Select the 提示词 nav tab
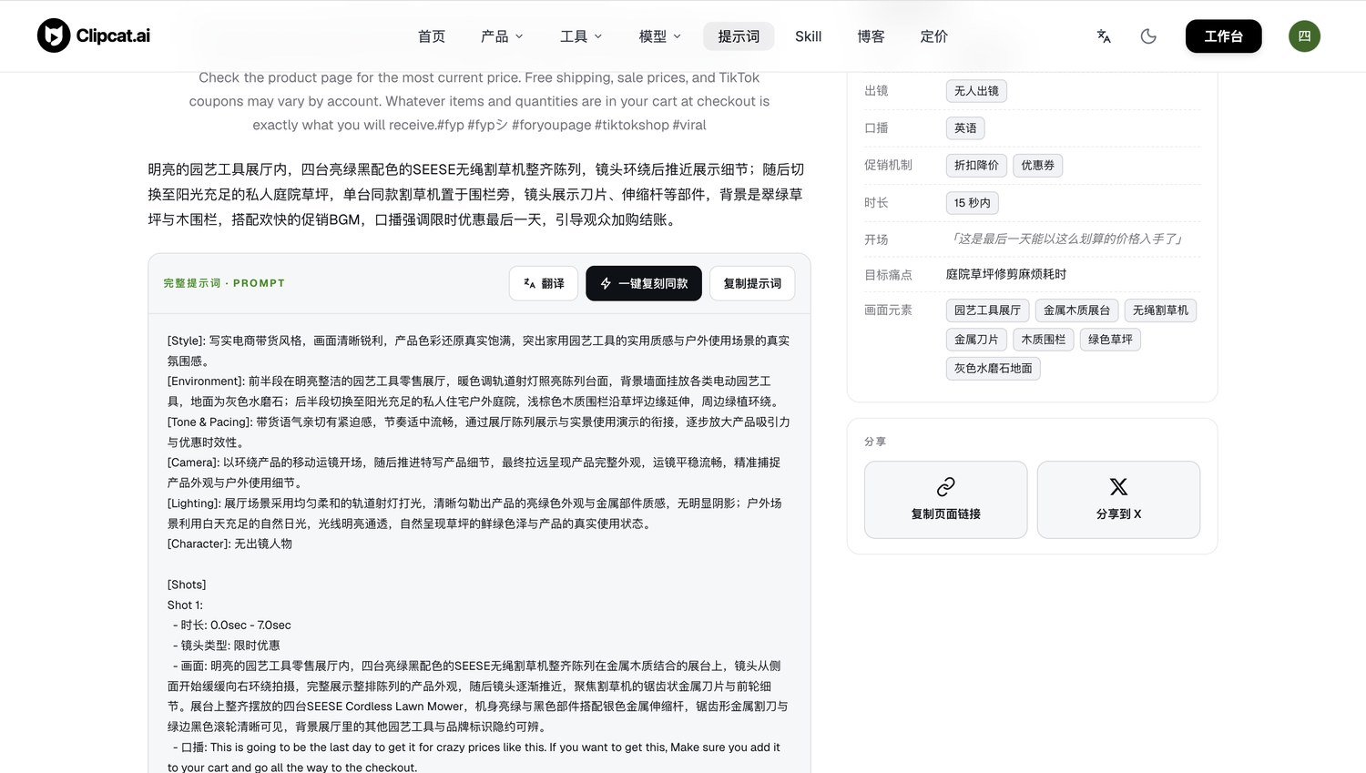 [x=739, y=36]
